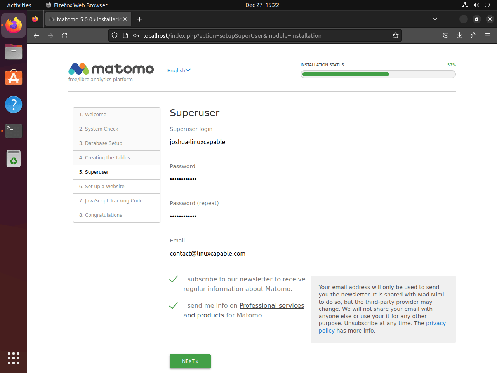Open the Activities overview
The image size is (497, 373).
[19, 5]
